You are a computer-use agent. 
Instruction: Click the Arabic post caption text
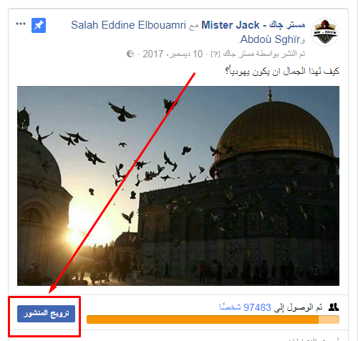pyautogui.click(x=282, y=71)
